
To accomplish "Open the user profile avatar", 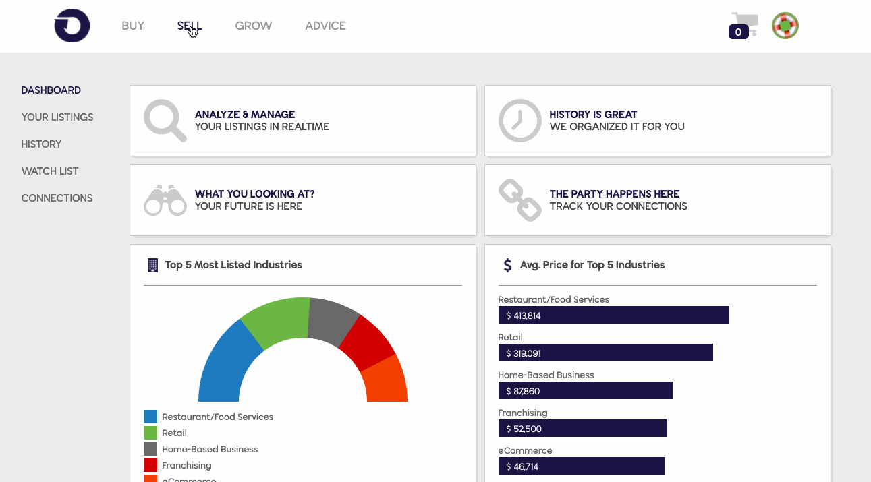I will coord(785,26).
